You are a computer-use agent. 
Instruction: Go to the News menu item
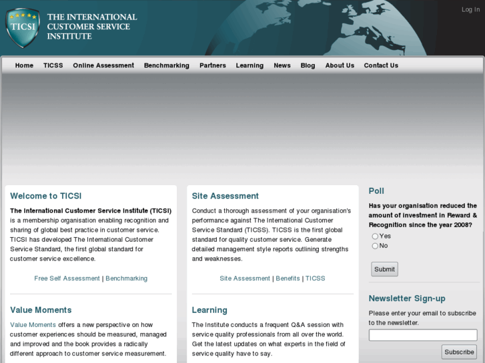[x=282, y=65]
